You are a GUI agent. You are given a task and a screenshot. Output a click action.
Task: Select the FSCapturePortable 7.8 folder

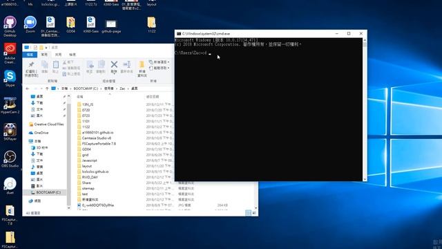point(97,144)
